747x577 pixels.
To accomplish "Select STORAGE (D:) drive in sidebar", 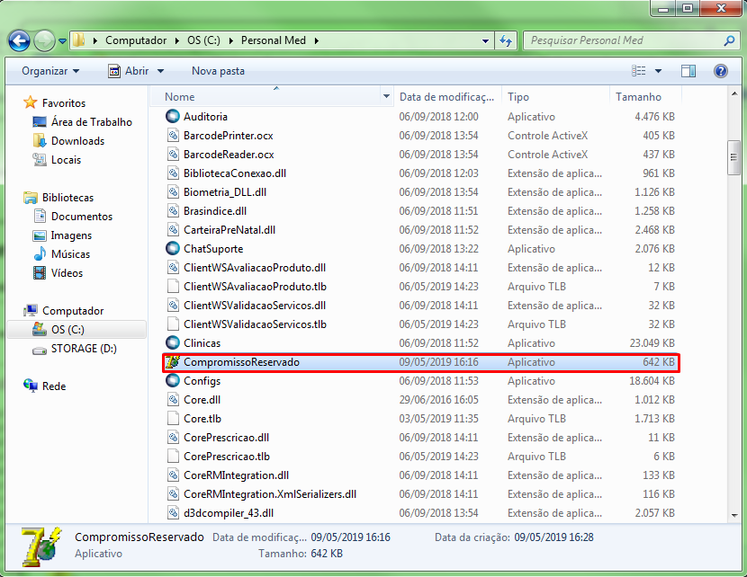I will click(84, 349).
